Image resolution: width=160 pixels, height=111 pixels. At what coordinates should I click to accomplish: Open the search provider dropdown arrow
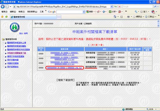[x=158, y=7]
